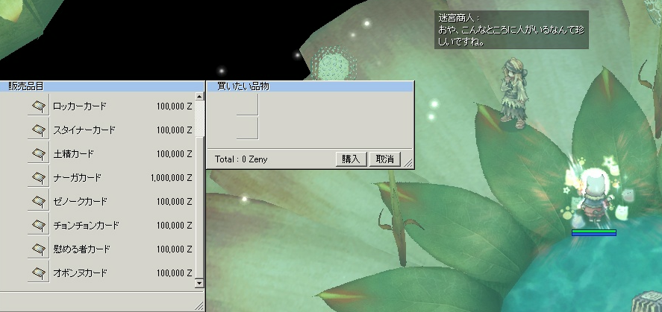Viewport: 662px width, 312px height.
Task: Click the 1,000,000 Z price of ナーガカード
Action: point(170,178)
